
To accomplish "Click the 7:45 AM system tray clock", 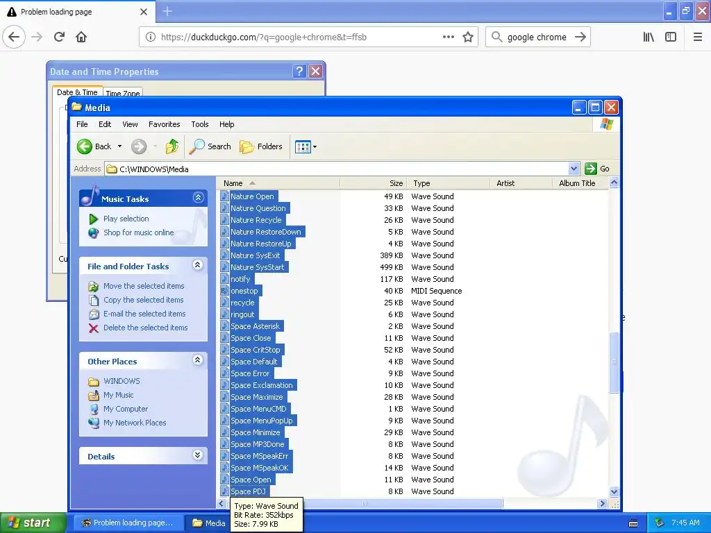I will point(685,523).
